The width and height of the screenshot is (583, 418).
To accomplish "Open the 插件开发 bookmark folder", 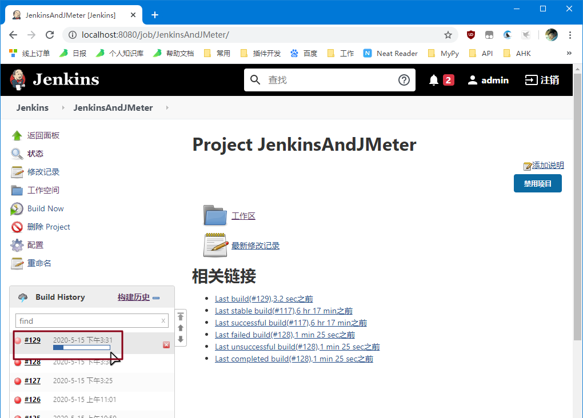I will pos(261,54).
